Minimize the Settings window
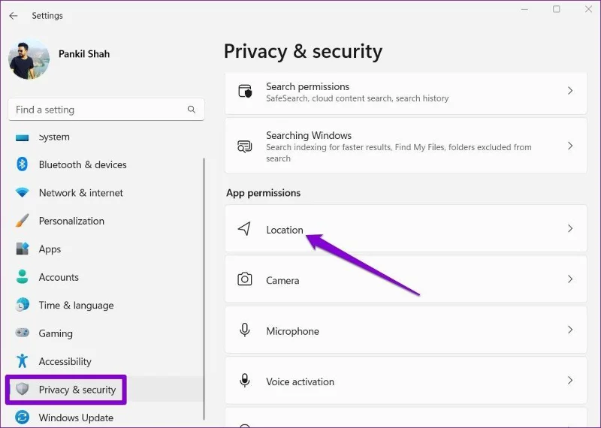The width and height of the screenshot is (601, 428). click(524, 9)
